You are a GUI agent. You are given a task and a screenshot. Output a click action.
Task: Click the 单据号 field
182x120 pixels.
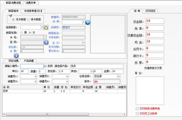coord(73,17)
